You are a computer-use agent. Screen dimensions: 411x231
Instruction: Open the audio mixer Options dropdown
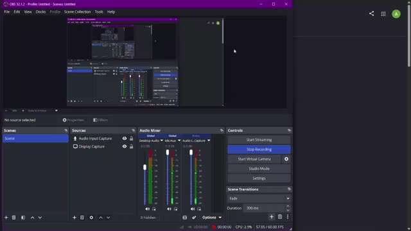pos(212,218)
